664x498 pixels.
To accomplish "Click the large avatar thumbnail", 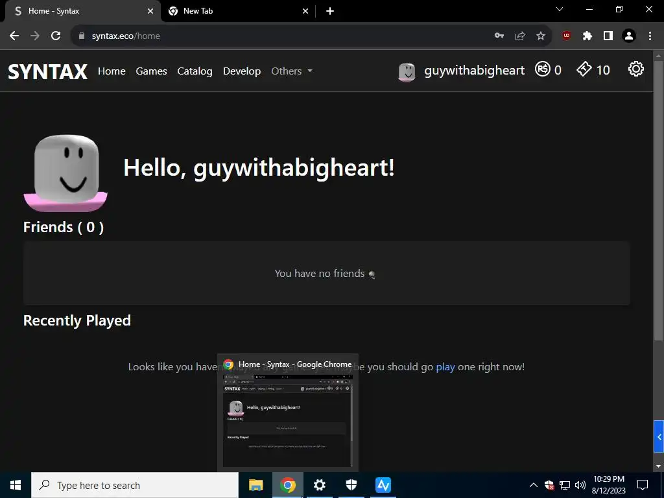I will pos(65,172).
